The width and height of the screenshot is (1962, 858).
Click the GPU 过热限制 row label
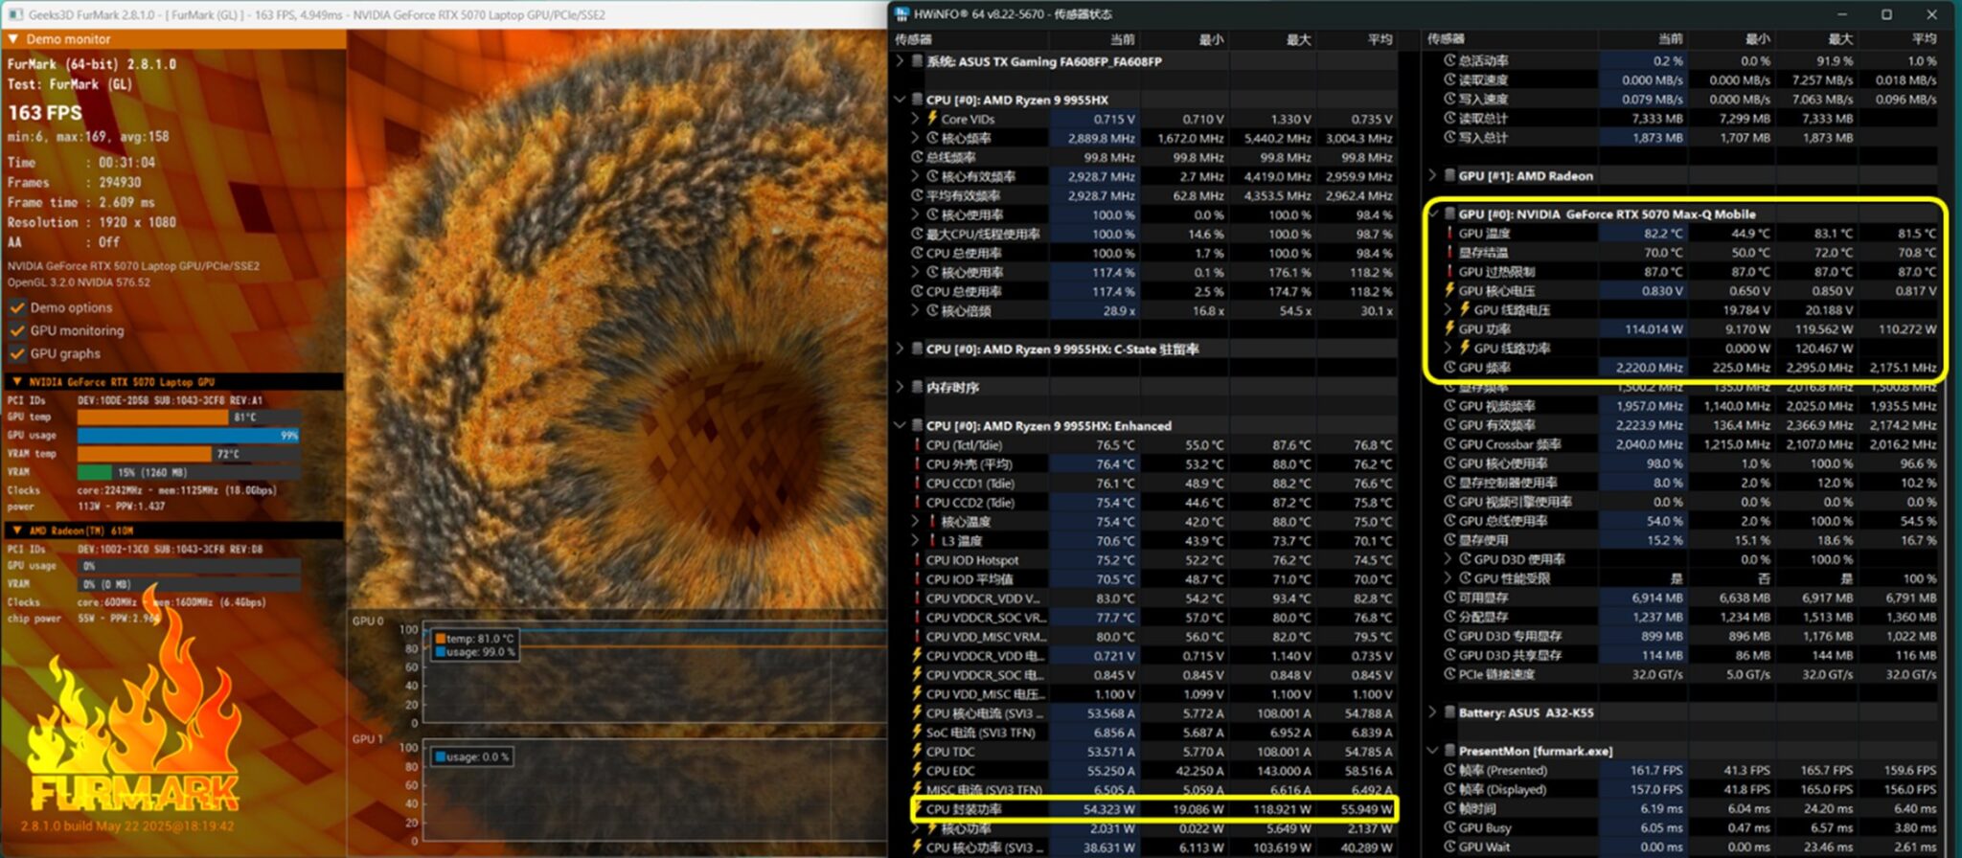[1496, 272]
